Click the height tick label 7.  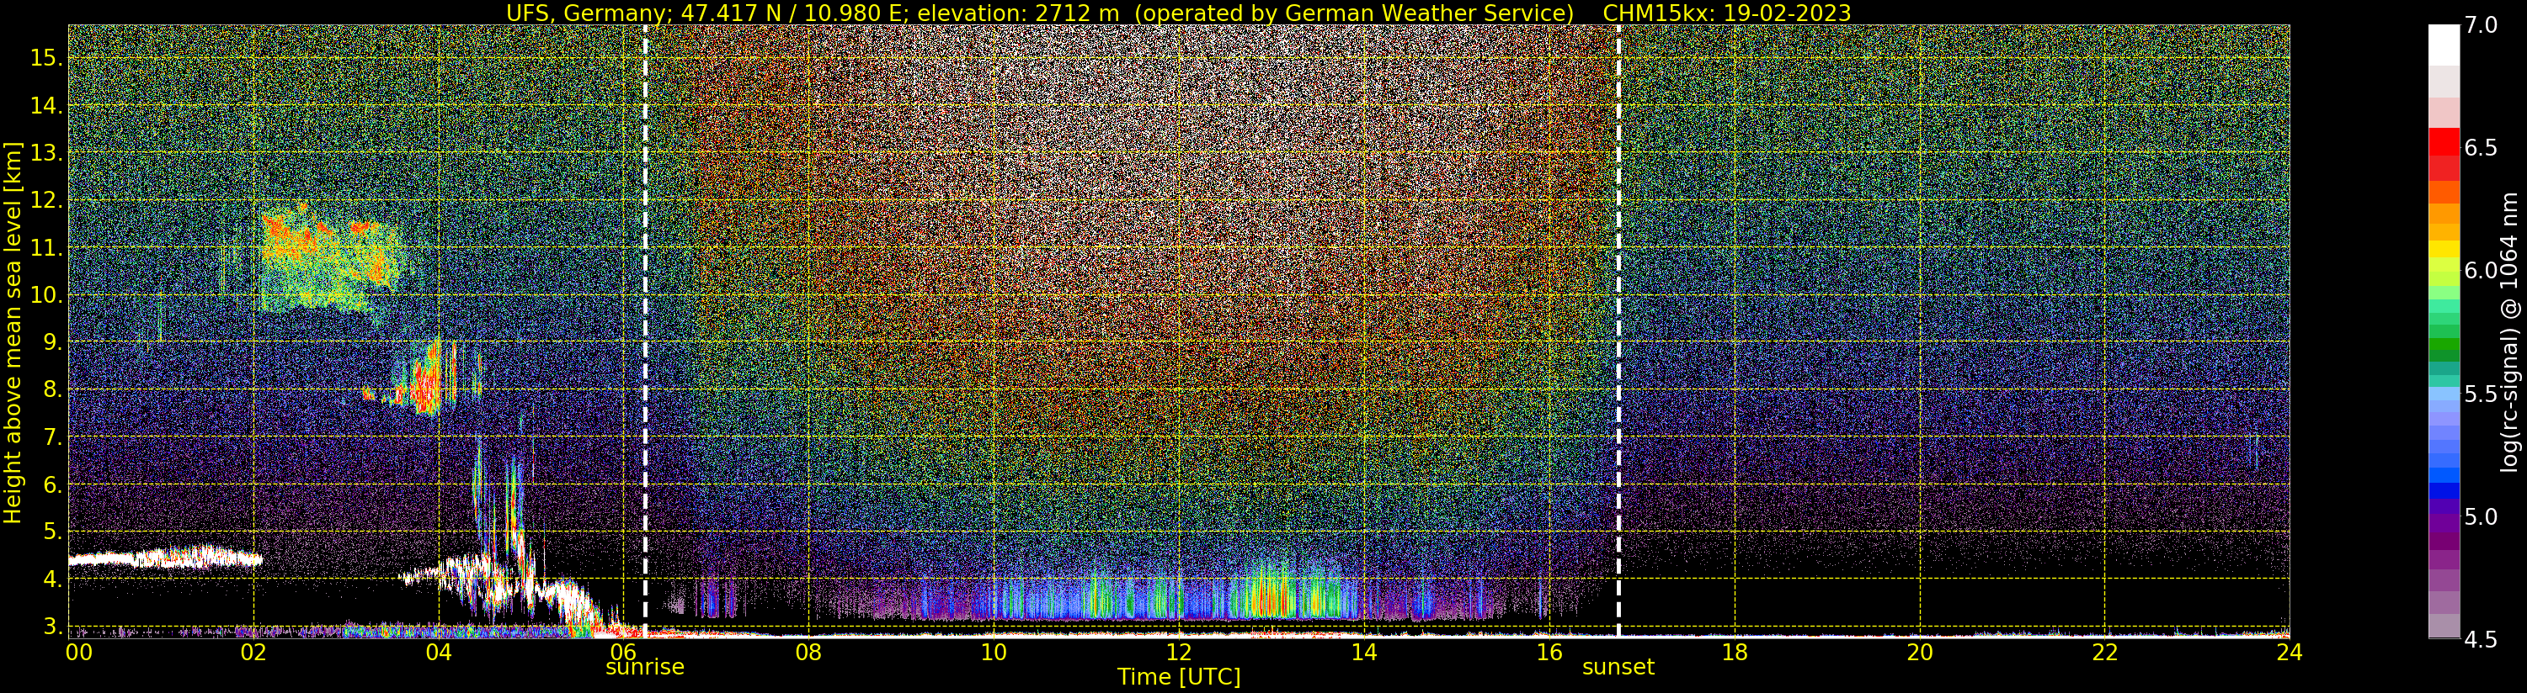pyautogui.click(x=52, y=437)
